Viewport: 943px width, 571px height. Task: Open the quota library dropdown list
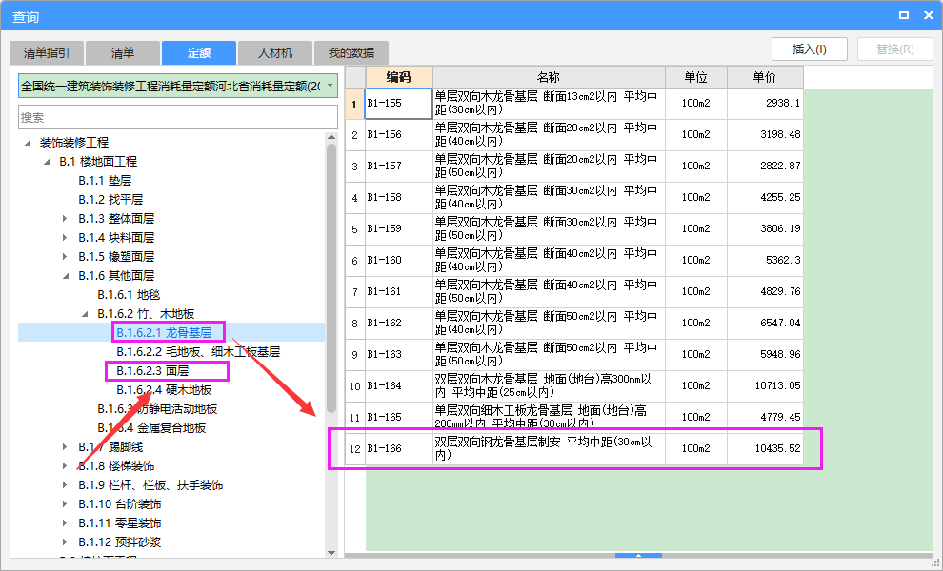[331, 86]
